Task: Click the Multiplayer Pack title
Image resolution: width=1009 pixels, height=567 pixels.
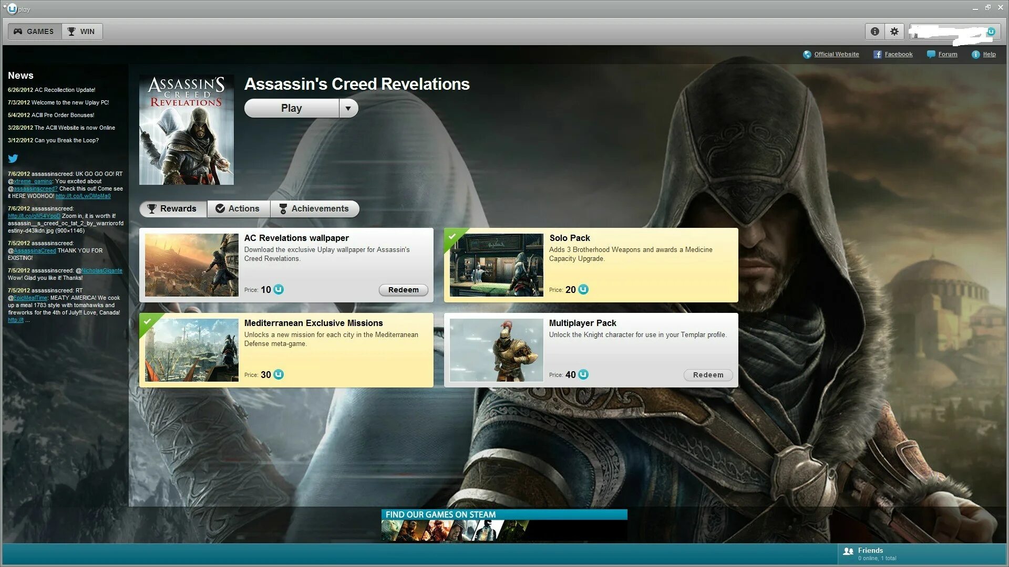Action: tap(583, 323)
